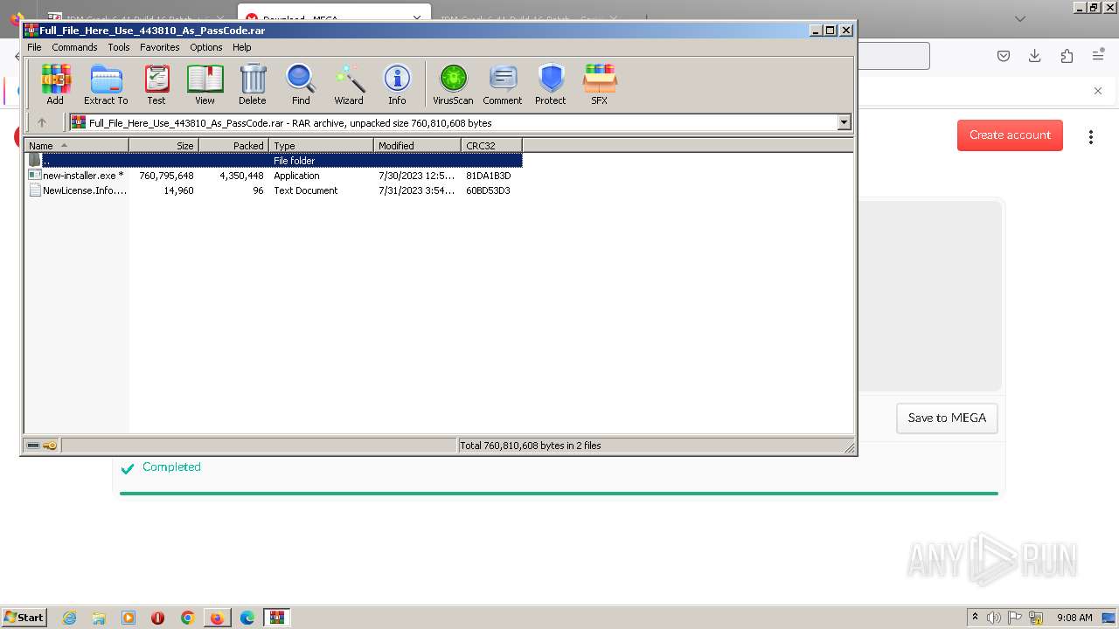Click packed size 4,350,448 cell
Image resolution: width=1119 pixels, height=629 pixels.
[x=241, y=176]
